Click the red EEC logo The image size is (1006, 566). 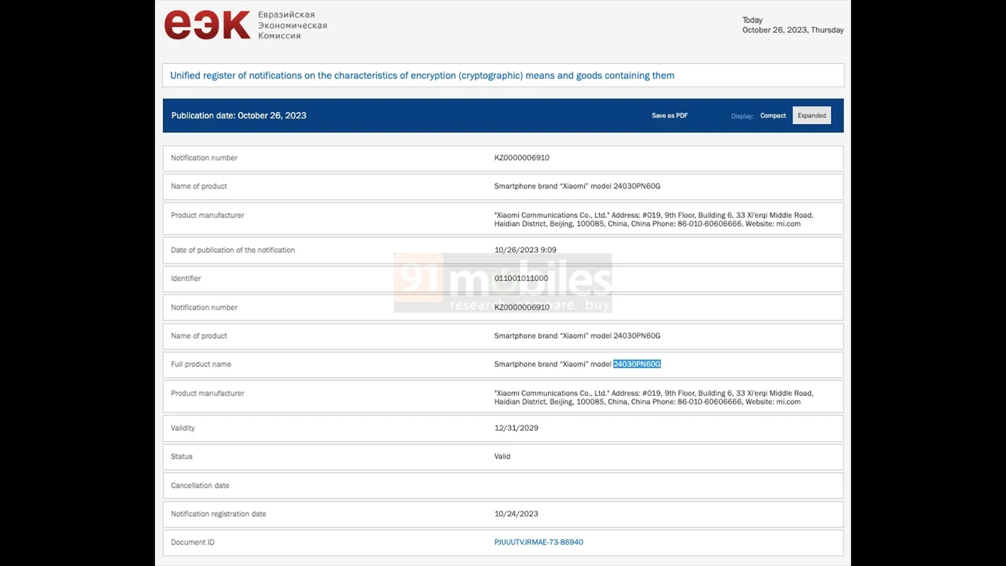click(207, 25)
